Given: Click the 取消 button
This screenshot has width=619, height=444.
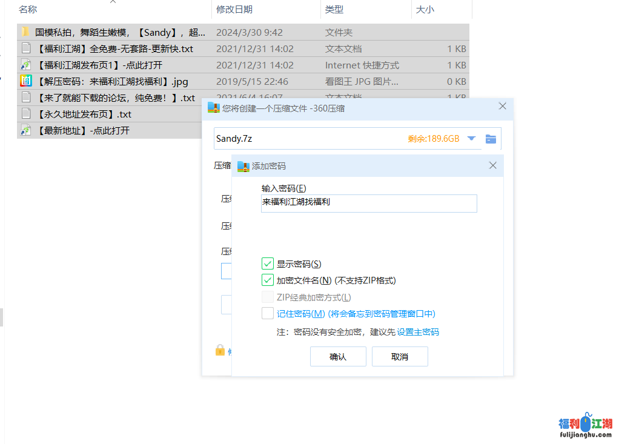Looking at the screenshot, I should pyautogui.click(x=400, y=357).
